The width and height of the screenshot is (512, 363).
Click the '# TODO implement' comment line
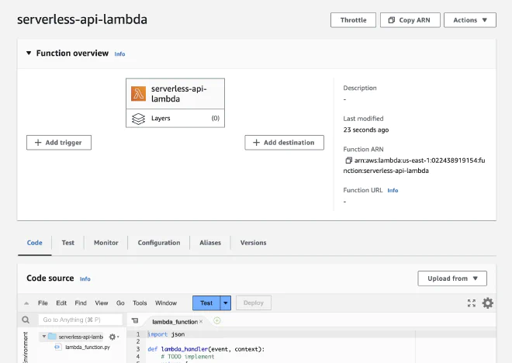[188, 357]
